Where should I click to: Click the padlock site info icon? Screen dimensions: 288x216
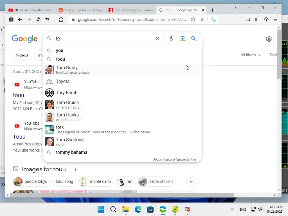click(x=73, y=19)
